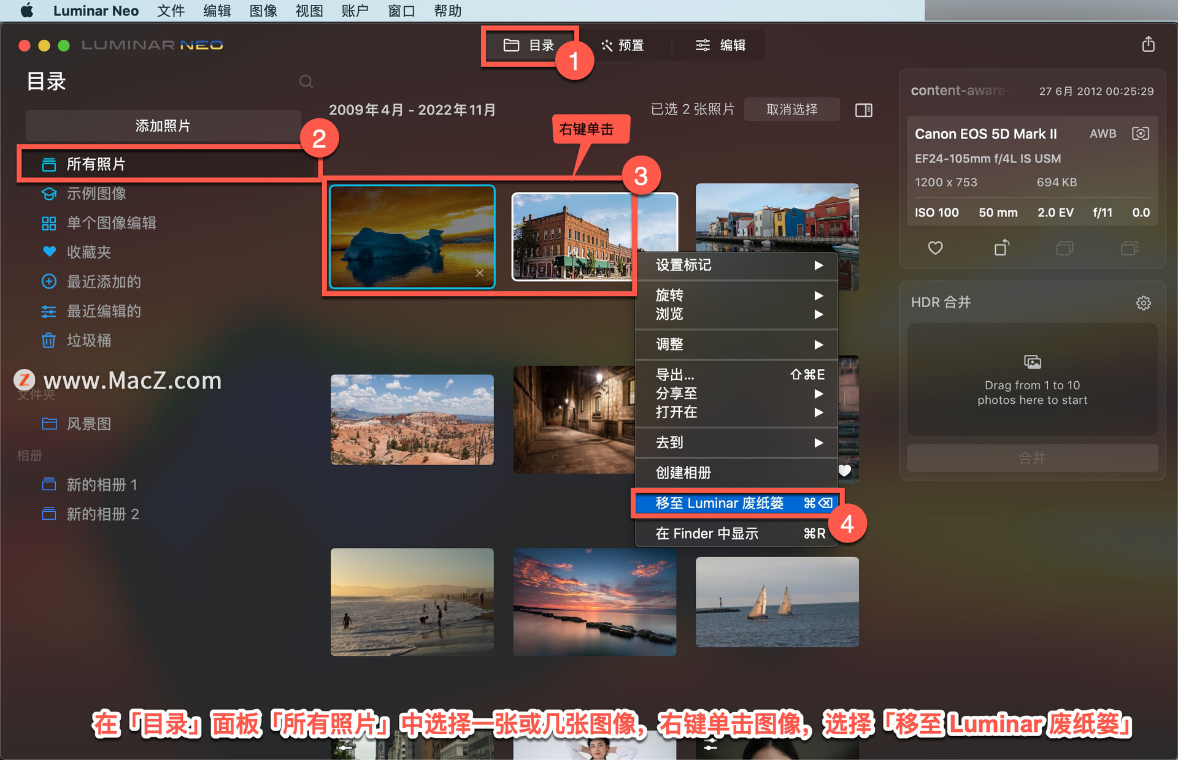
Task: Open album 新的相册 2
Action: click(x=90, y=514)
